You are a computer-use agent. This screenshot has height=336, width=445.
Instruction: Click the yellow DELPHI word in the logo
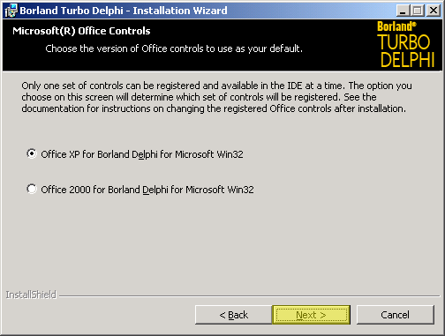408,60
